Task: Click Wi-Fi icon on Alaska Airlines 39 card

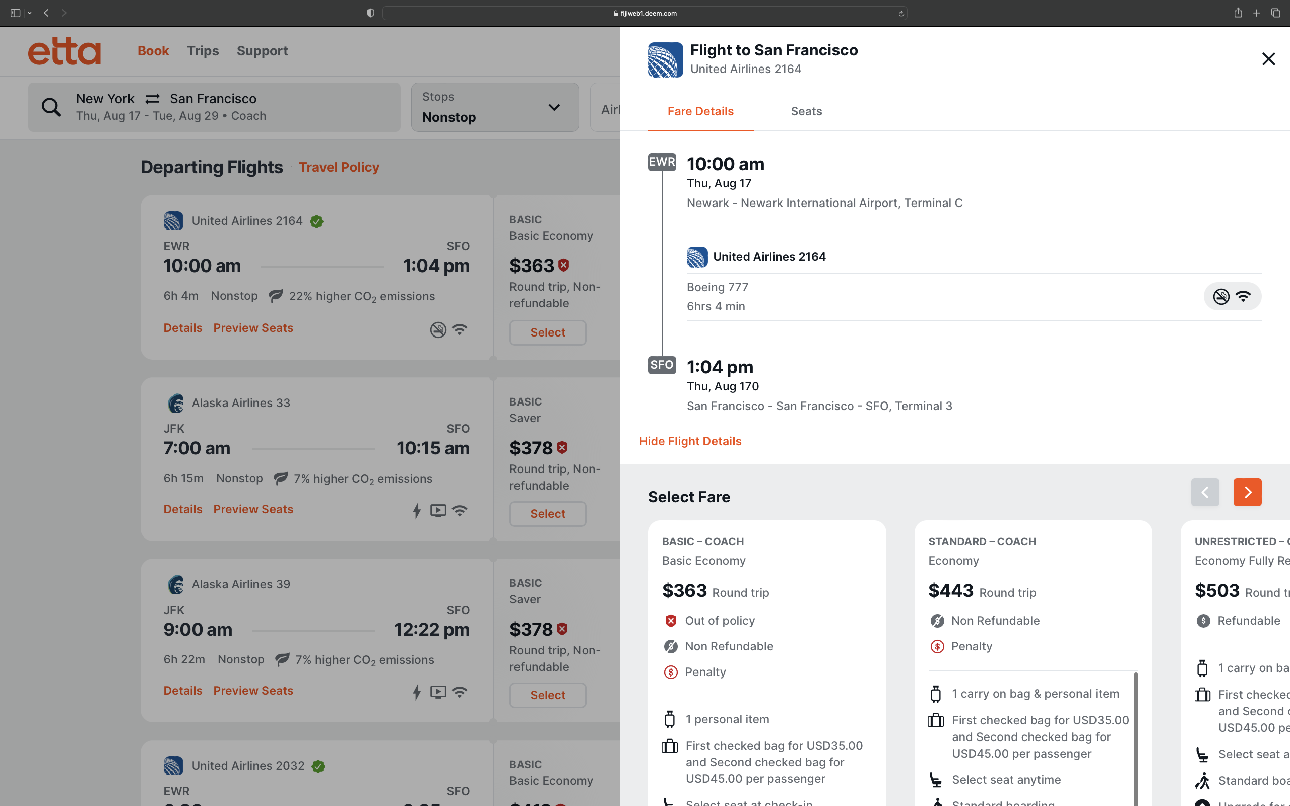Action: click(x=460, y=692)
